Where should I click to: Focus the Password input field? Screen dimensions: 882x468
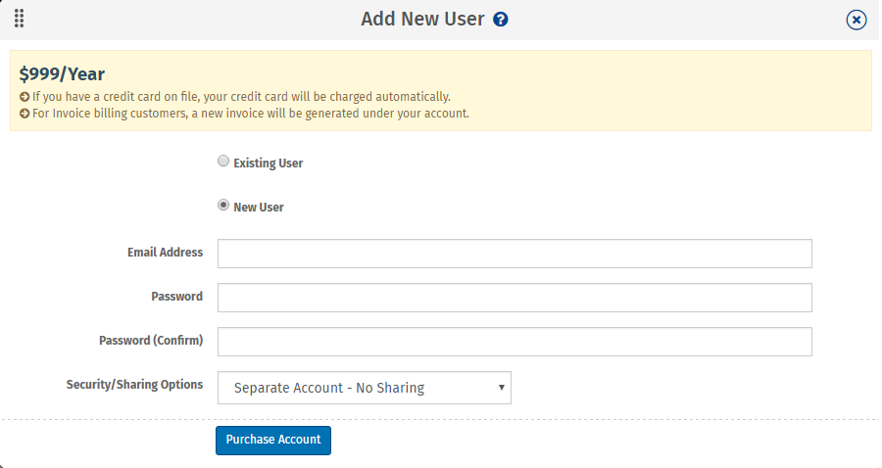[x=514, y=298]
